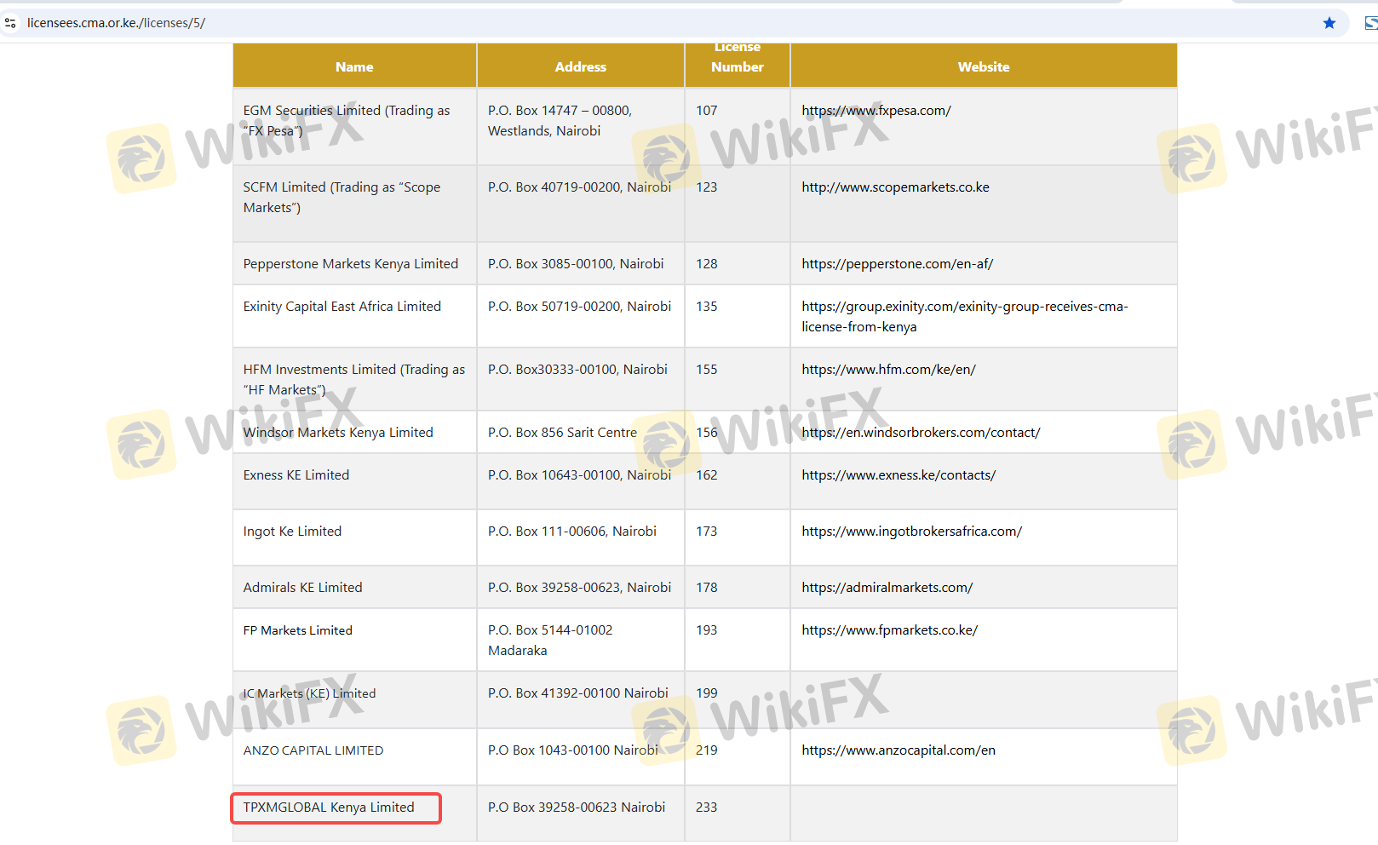Click license number 162

coord(707,475)
